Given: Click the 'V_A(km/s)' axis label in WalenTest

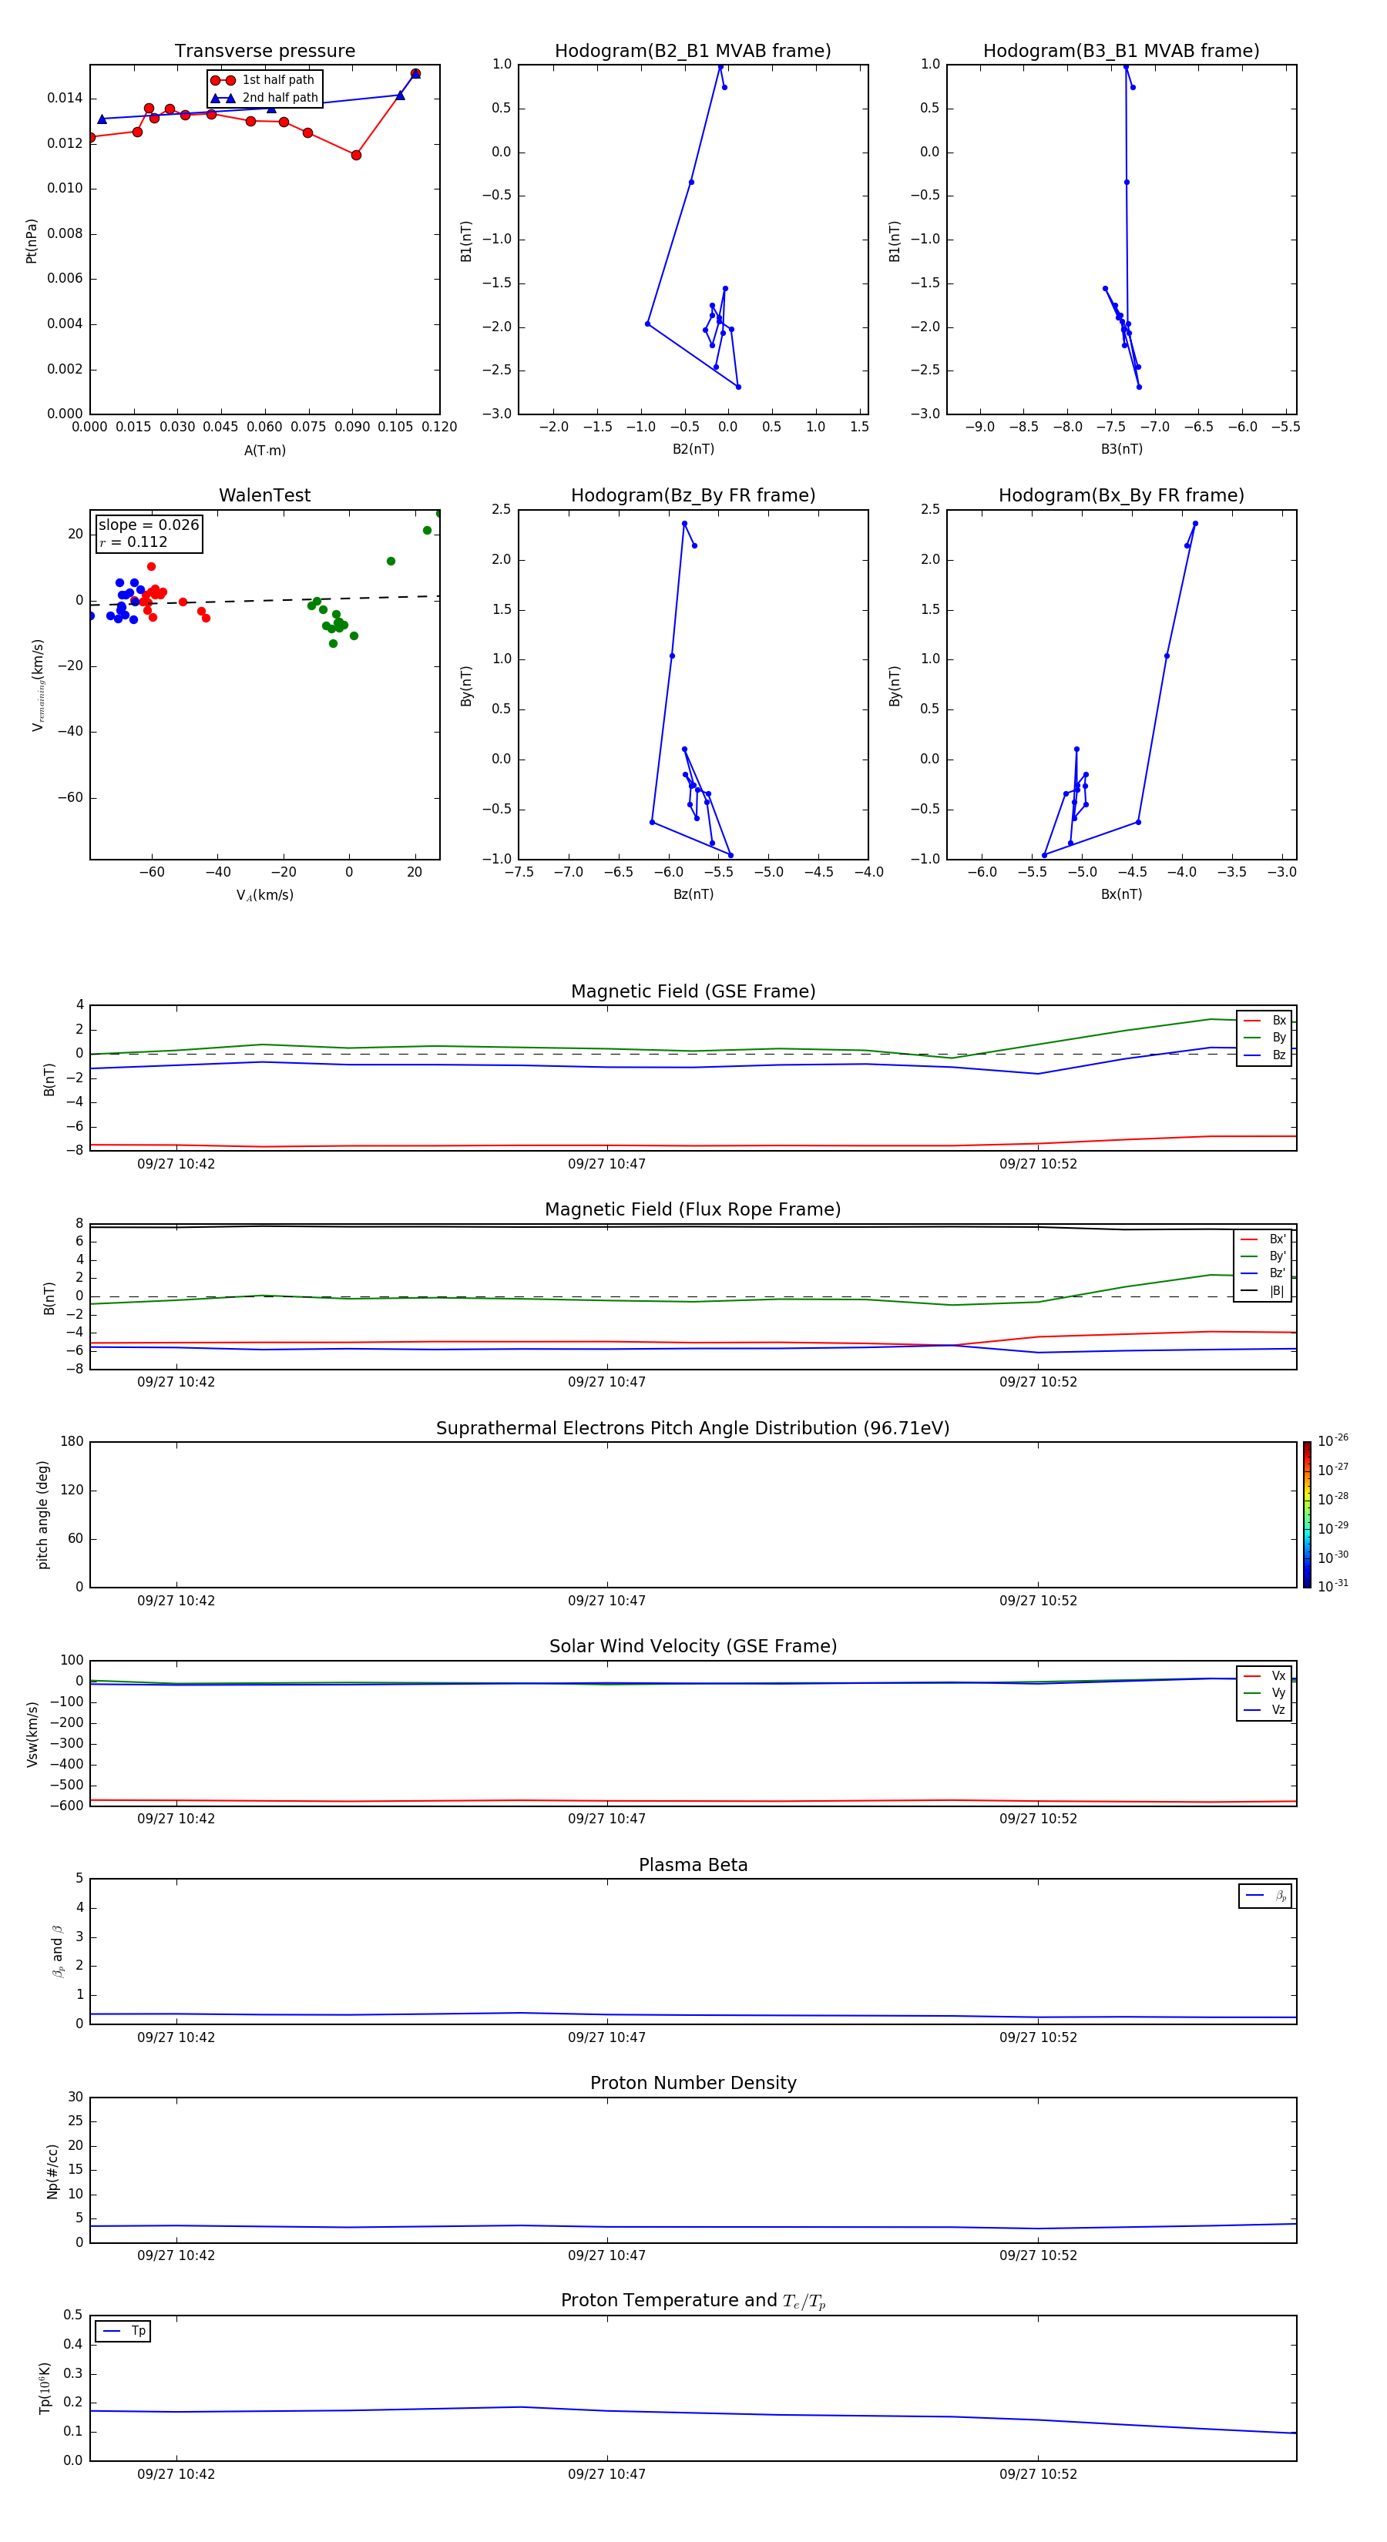Looking at the screenshot, I should [x=264, y=895].
